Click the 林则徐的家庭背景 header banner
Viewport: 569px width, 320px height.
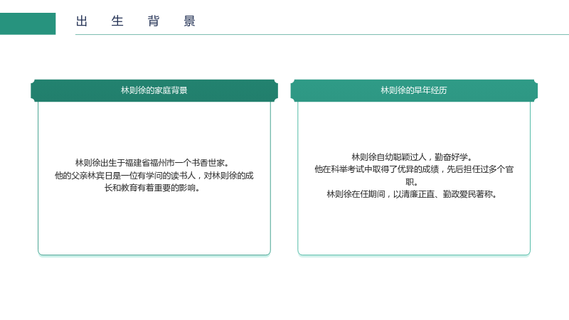(154, 90)
